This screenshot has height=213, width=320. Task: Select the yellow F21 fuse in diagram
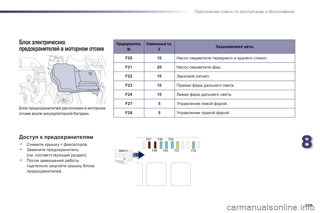(178, 145)
